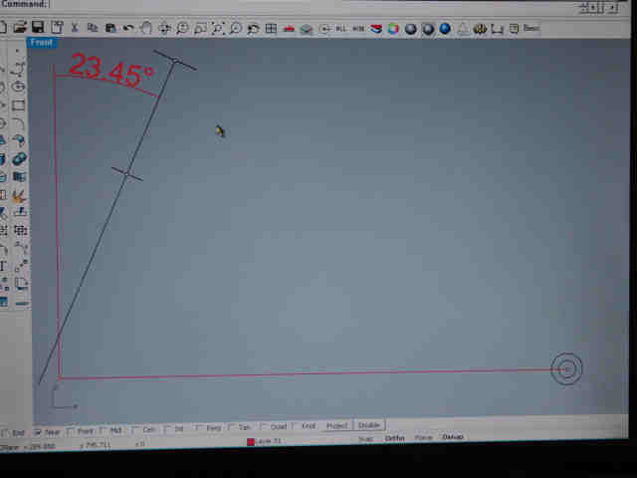
Task: Activate the Pan hand tool
Action: coord(146,28)
